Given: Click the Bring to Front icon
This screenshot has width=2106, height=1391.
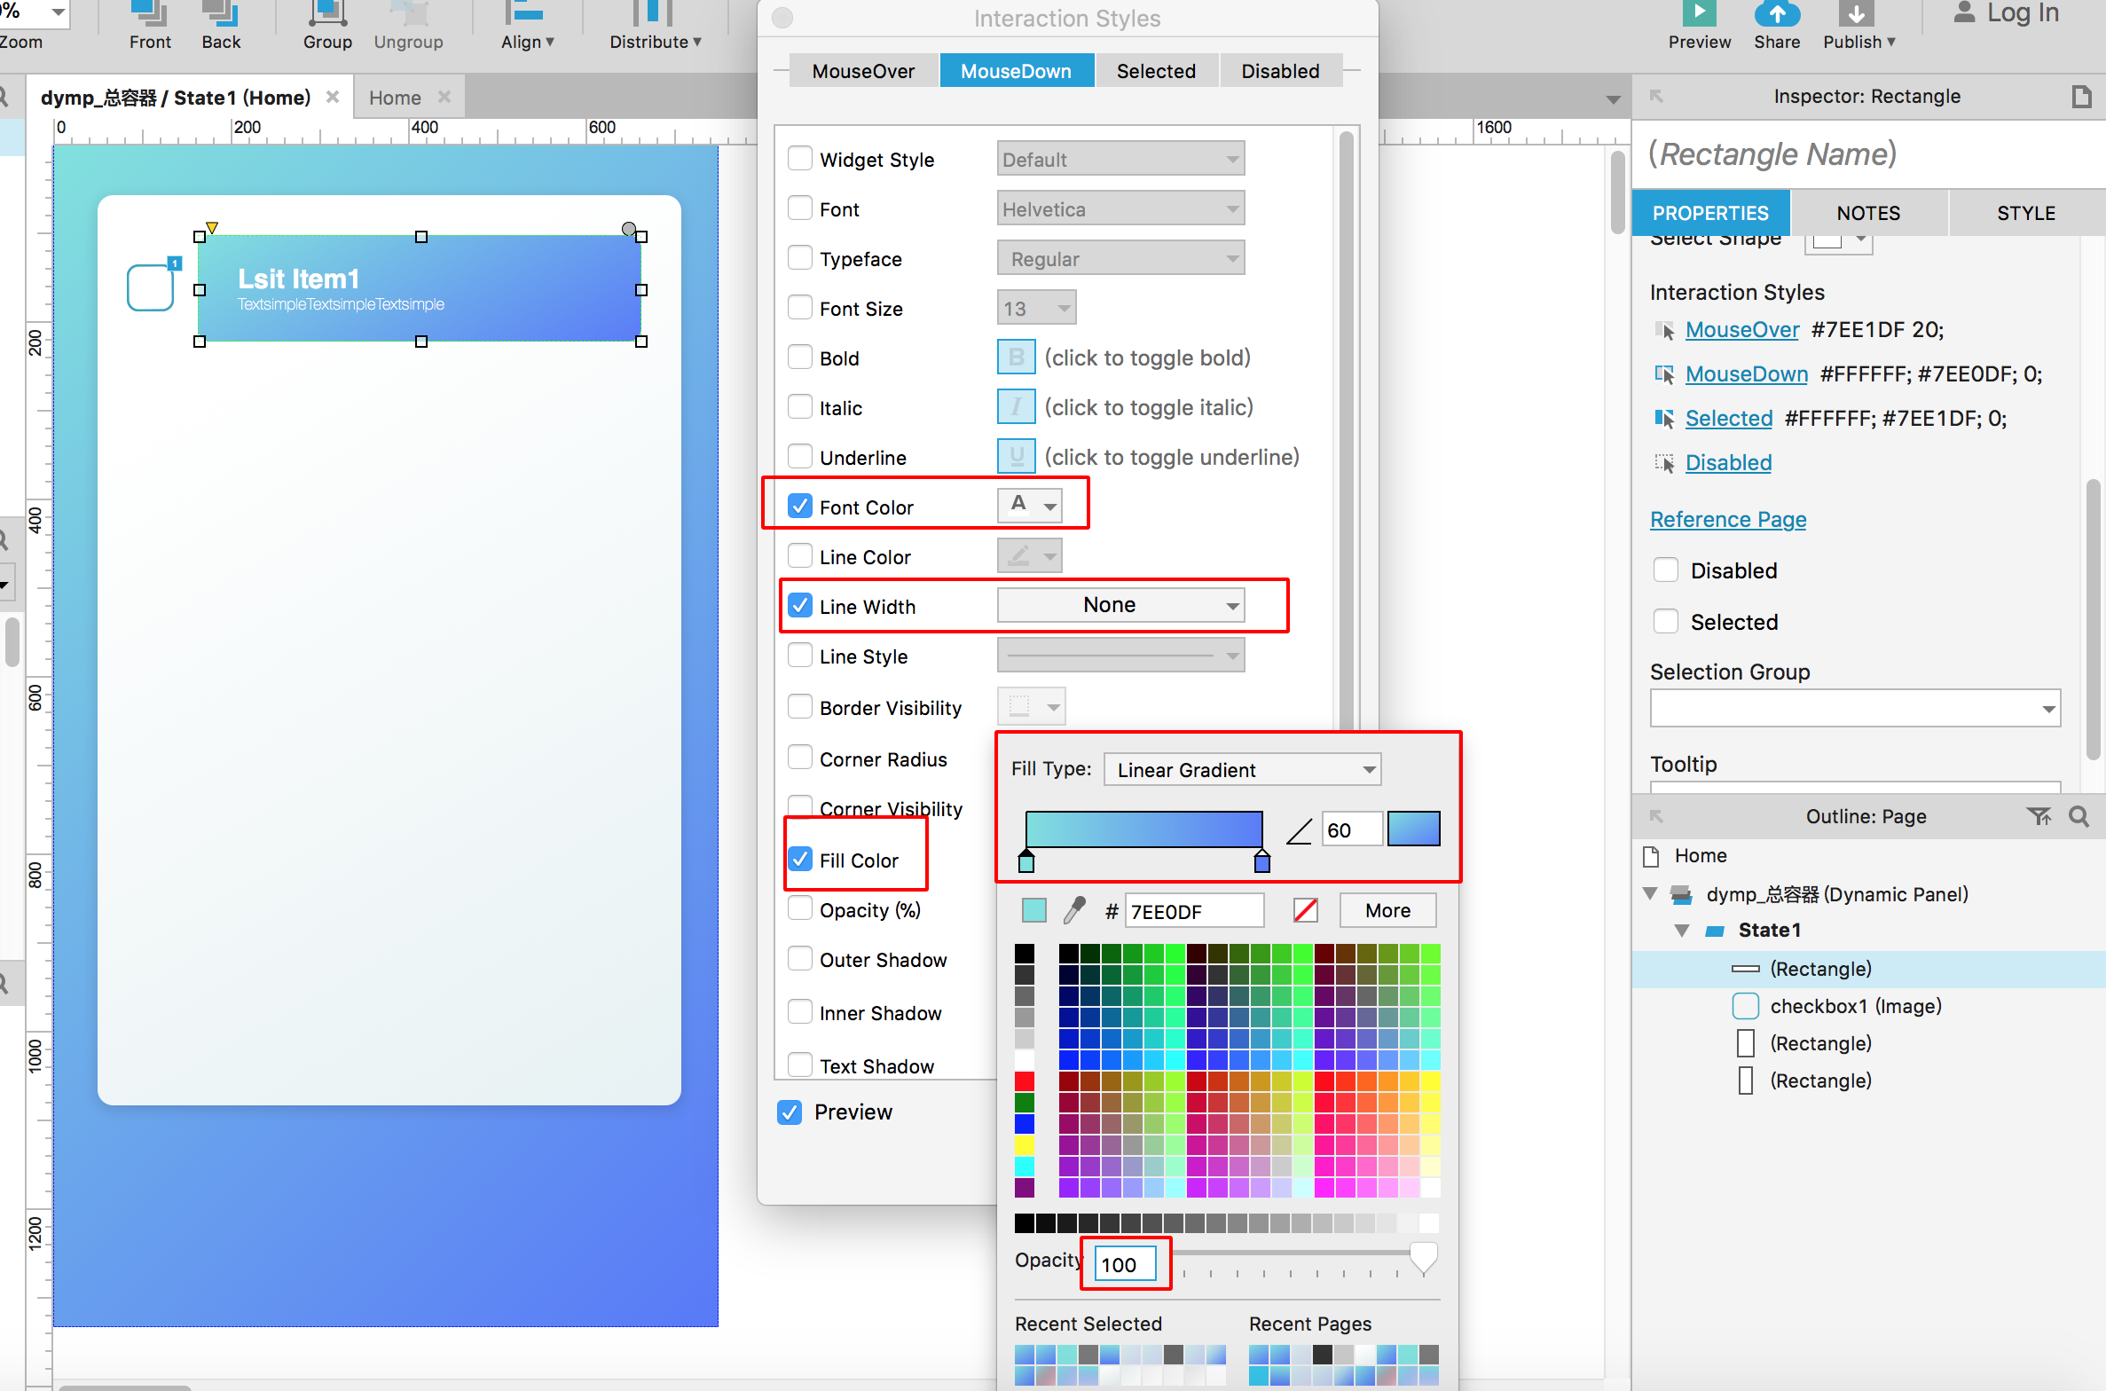Looking at the screenshot, I should pos(149,12).
